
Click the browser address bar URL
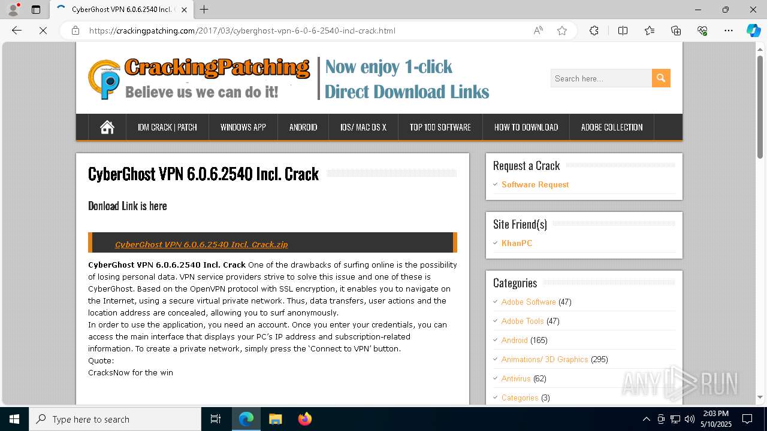tap(242, 31)
